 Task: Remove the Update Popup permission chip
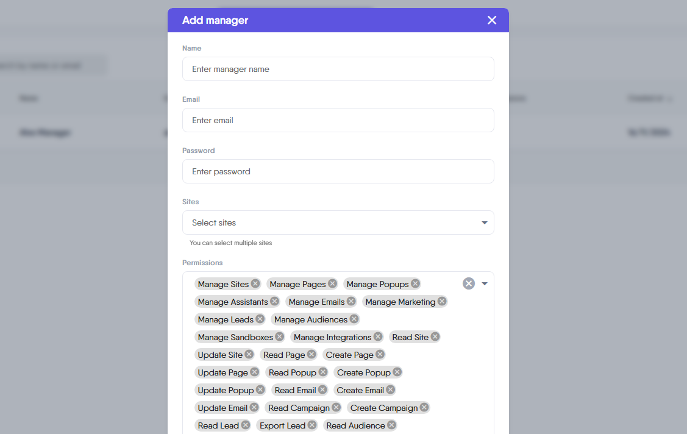[x=260, y=390]
